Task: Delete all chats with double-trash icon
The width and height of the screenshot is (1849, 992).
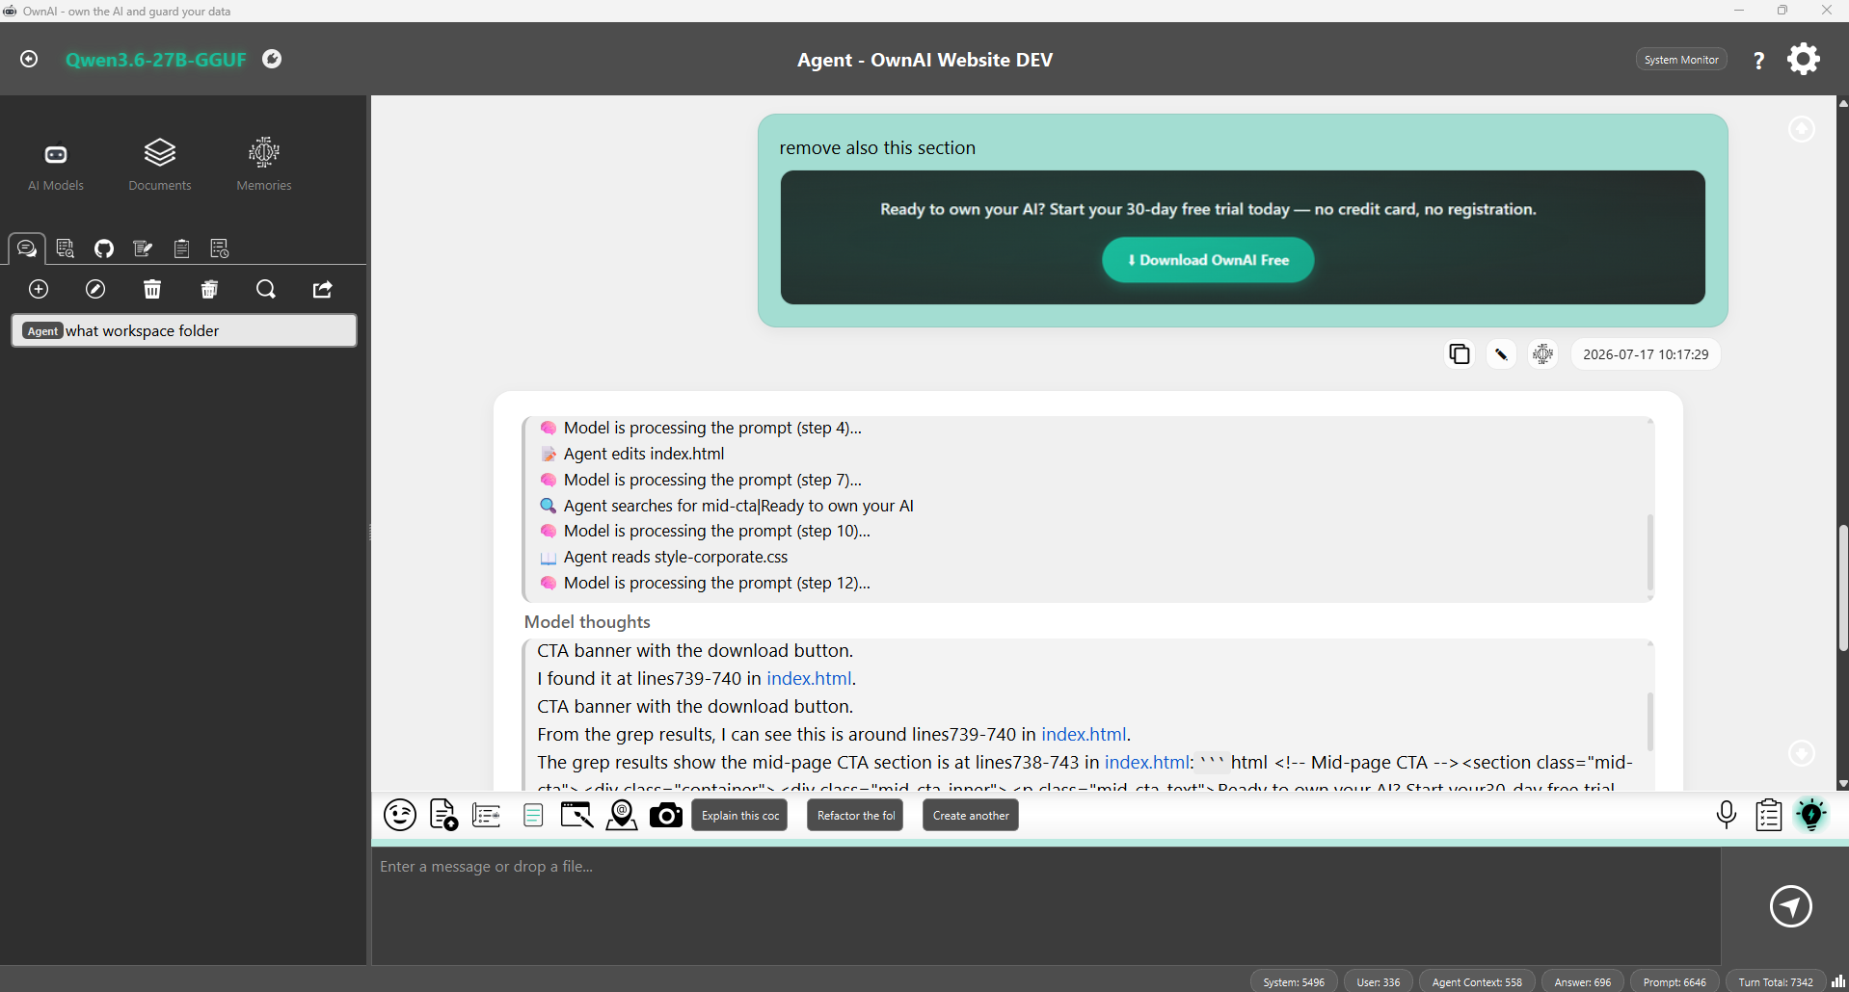Action: [x=209, y=289]
